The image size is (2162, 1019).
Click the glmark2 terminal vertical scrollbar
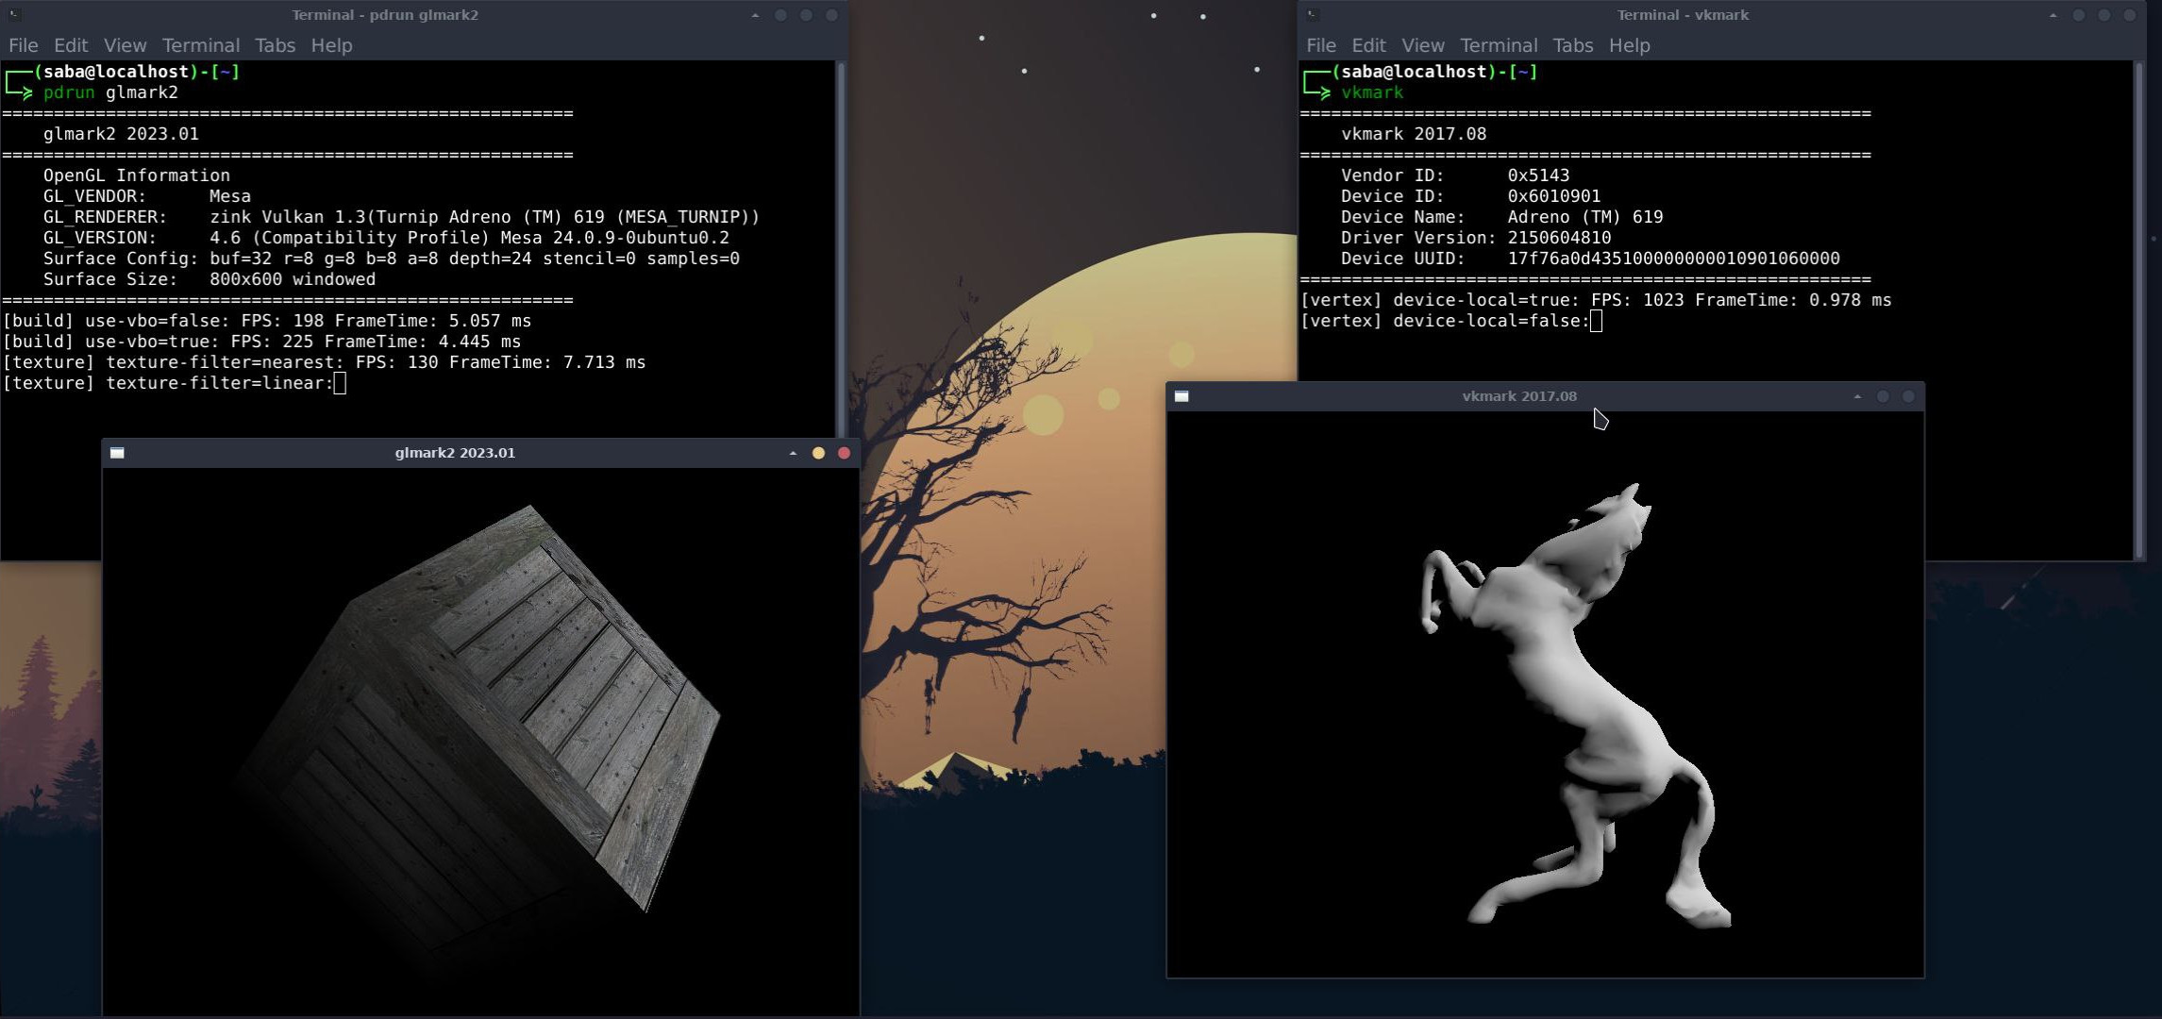click(840, 245)
